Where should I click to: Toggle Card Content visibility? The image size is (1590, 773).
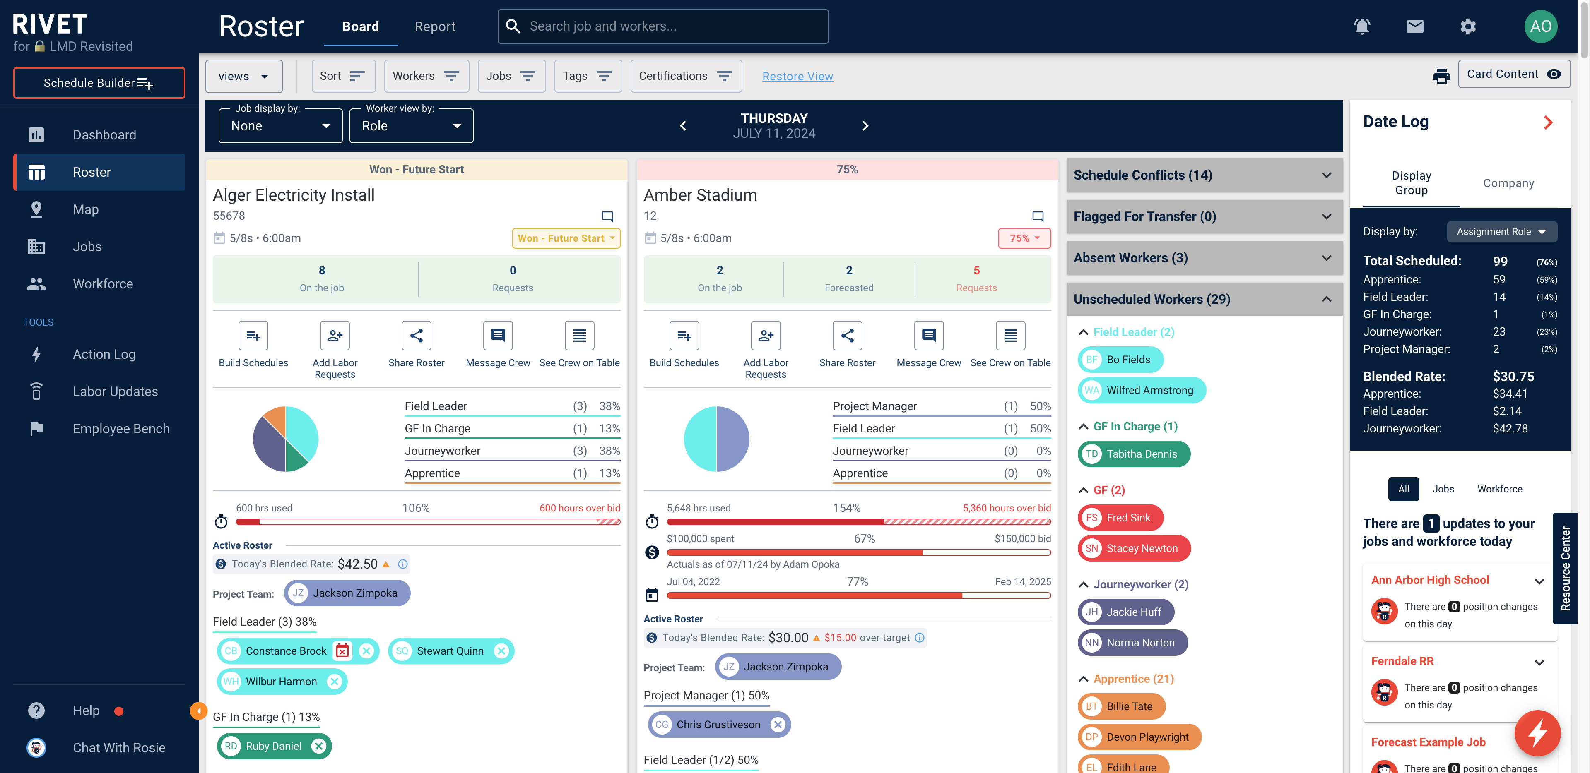pos(1513,74)
